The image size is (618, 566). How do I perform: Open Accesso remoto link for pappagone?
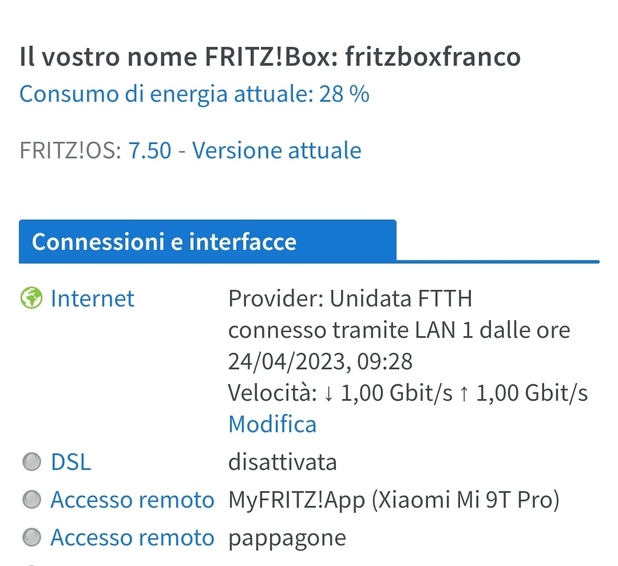132,538
